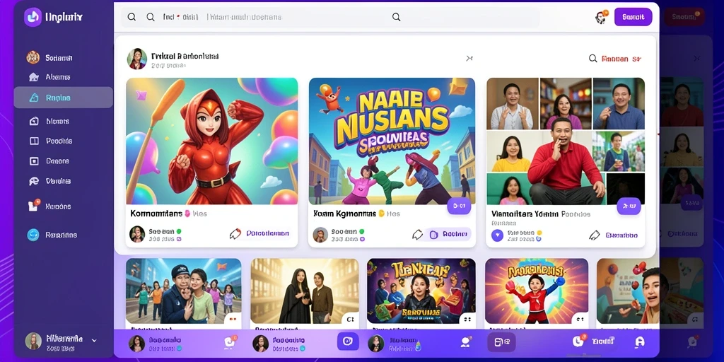Screen dimensions: 724x362
Task: Click the dark rounded screens button in bottom bar
Action: tap(501, 341)
